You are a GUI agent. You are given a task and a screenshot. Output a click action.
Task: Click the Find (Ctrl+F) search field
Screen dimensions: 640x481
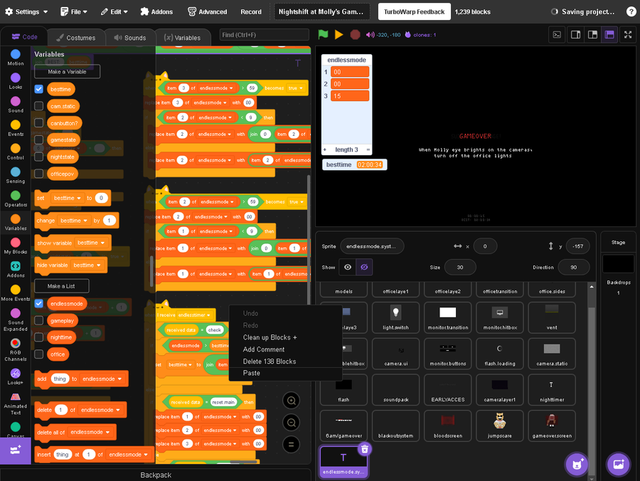pyautogui.click(x=264, y=35)
